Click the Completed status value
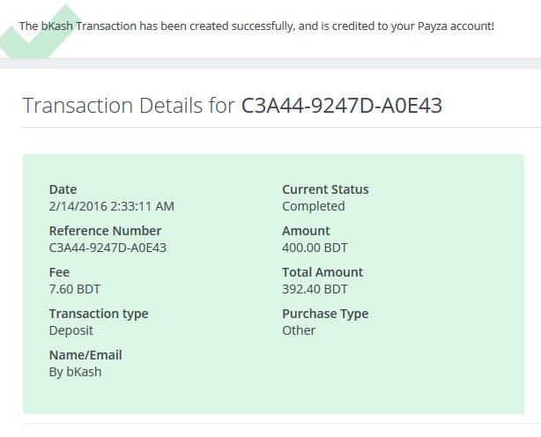The height and width of the screenshot is (437, 541). 313,206
